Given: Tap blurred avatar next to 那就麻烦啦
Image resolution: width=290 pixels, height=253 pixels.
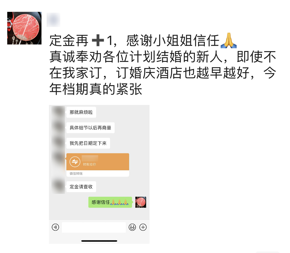Looking at the screenshot, I should (58, 112).
